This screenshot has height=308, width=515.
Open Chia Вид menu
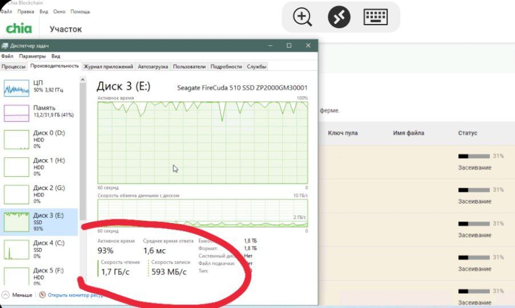point(44,11)
